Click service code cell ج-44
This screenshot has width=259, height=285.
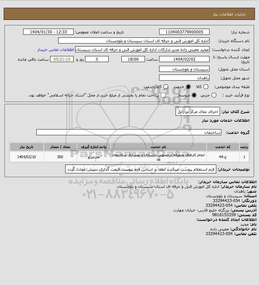[x=223, y=157]
